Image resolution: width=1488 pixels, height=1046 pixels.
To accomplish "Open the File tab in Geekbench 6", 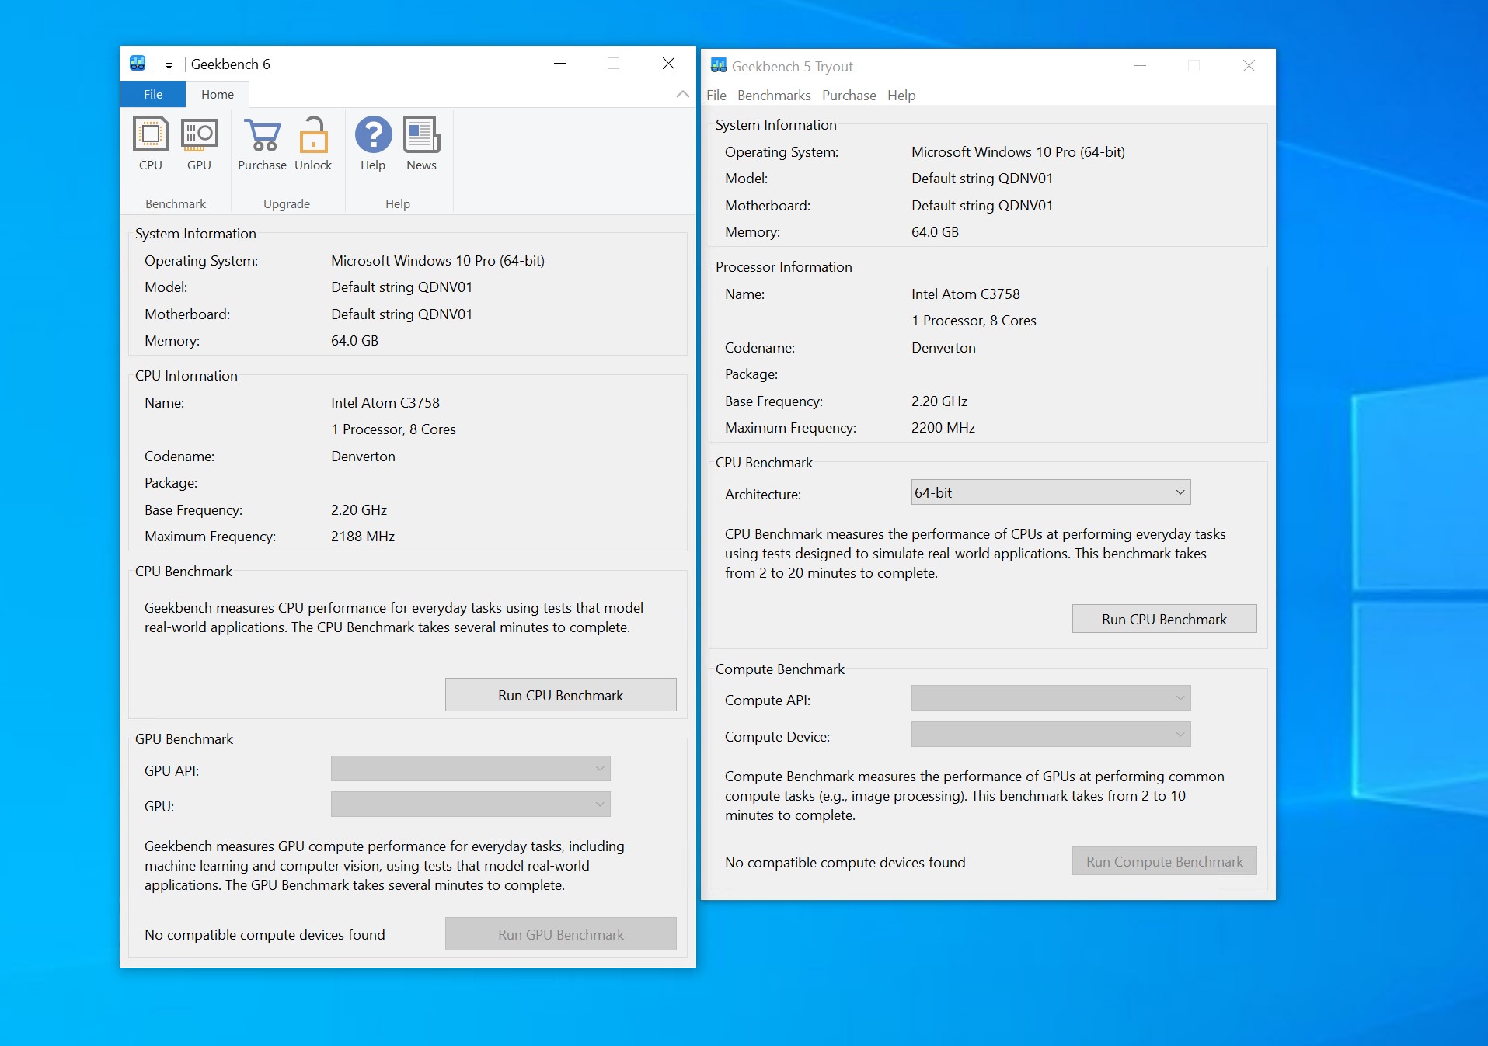I will click(153, 94).
